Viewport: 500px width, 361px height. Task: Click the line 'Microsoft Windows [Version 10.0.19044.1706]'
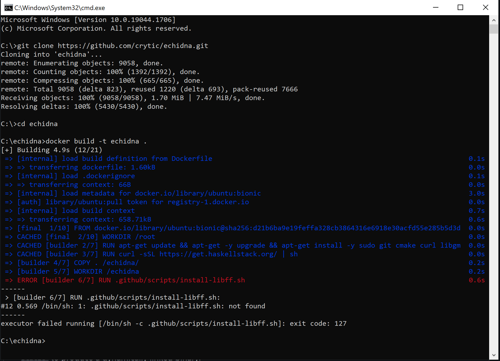[x=88, y=20]
